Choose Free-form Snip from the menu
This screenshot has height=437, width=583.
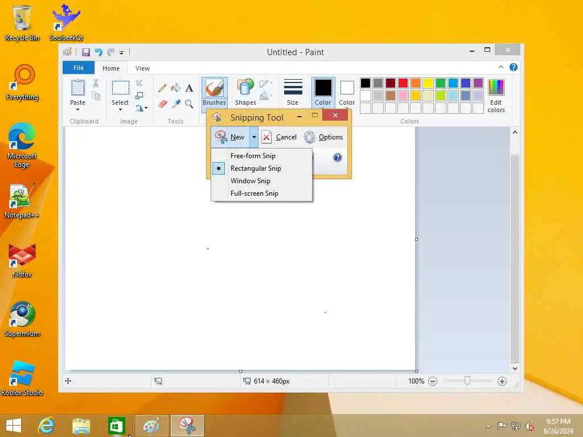[x=262, y=156]
